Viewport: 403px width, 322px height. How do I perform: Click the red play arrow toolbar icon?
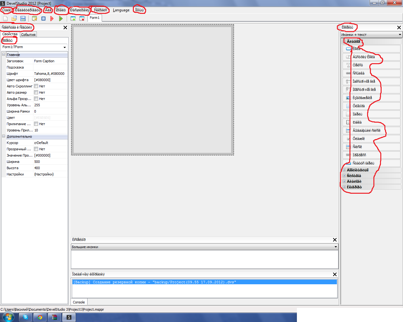coord(52,19)
